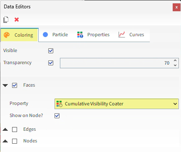Uncheck Show on Node option
Image resolution: width=181 pixels, height=152 pixels.
57,116
